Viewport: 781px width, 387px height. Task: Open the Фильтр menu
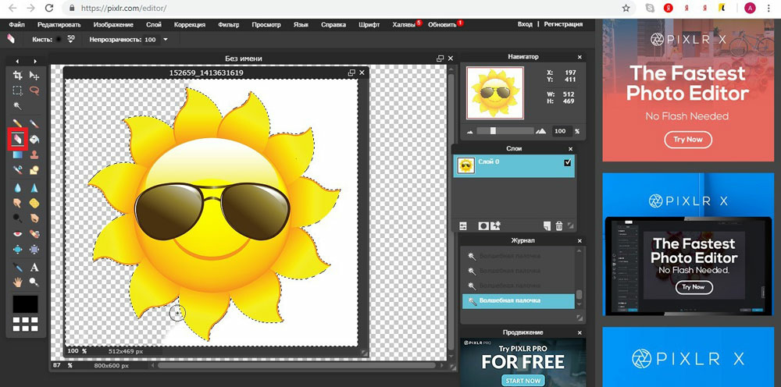tap(229, 25)
